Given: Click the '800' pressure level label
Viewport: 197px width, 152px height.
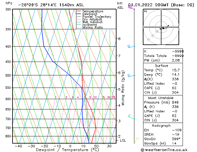Looking at the screenshot, I should pos(9,136).
